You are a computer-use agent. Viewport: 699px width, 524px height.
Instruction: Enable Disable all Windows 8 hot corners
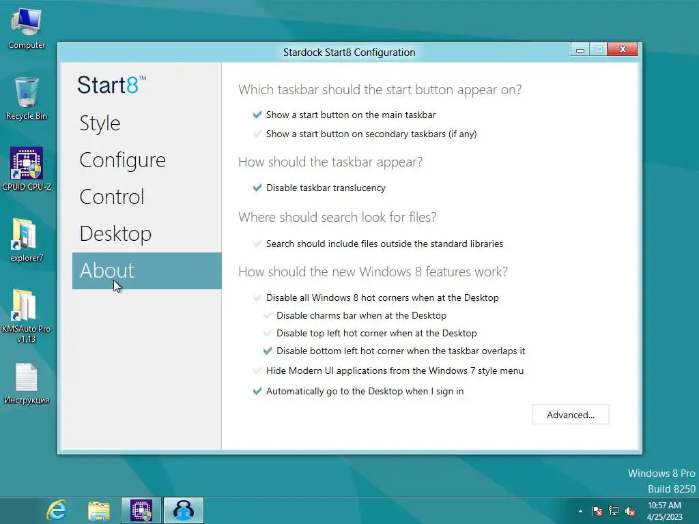pos(376,297)
